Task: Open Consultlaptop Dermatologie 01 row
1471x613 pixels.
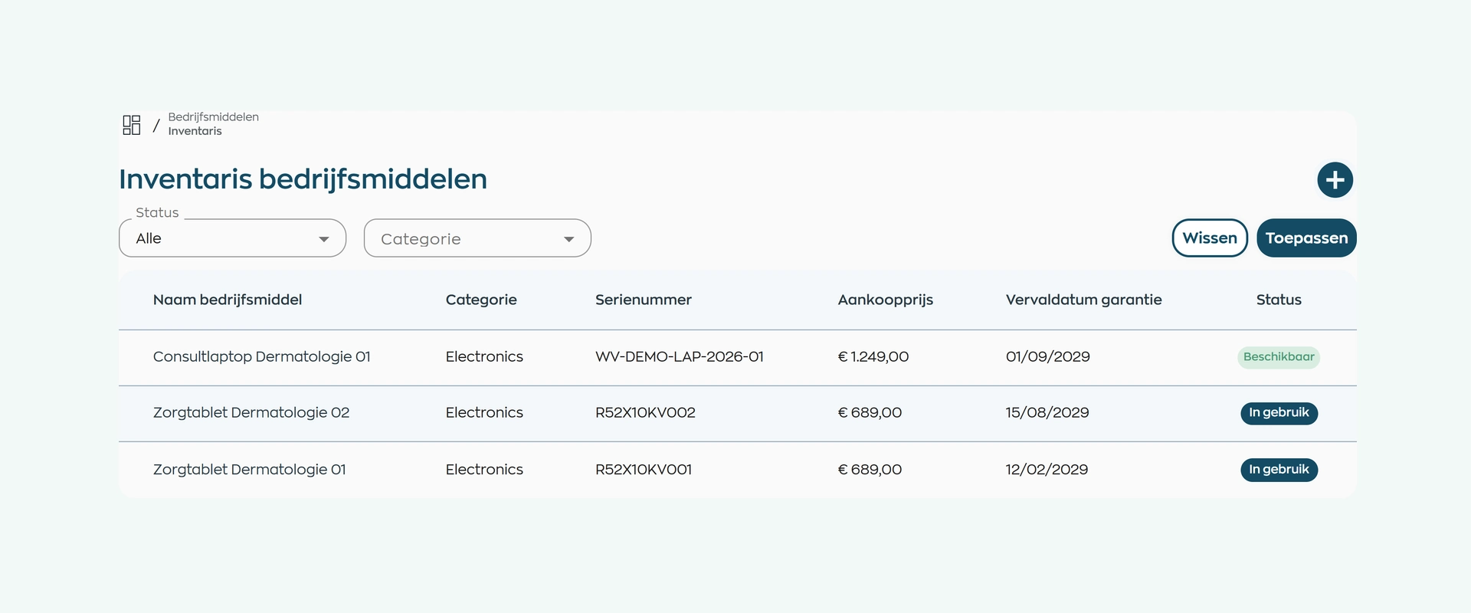Action: [738, 357]
